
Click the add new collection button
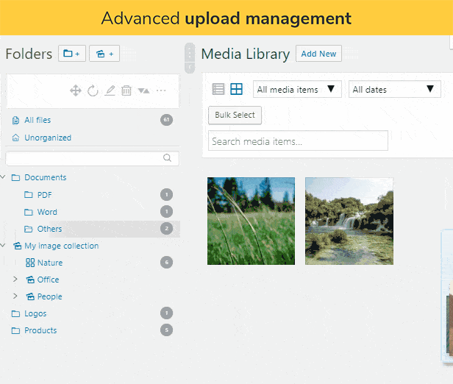coord(104,54)
